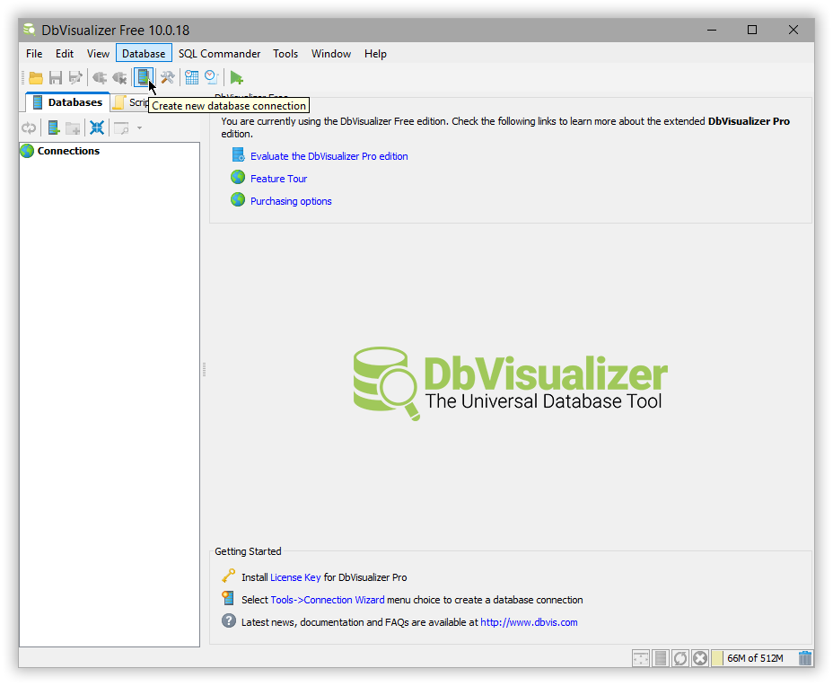
Task: Click the filter dropdown arrow in Databases panel
Action: pos(139,128)
